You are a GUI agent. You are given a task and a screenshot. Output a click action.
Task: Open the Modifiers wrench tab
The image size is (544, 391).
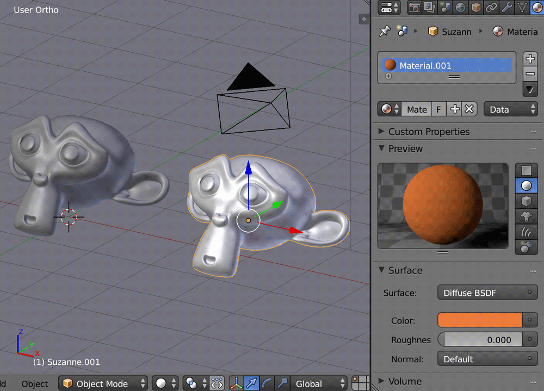[x=507, y=7]
